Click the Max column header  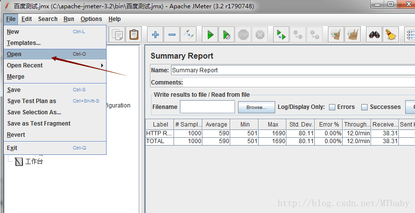pos(273,125)
